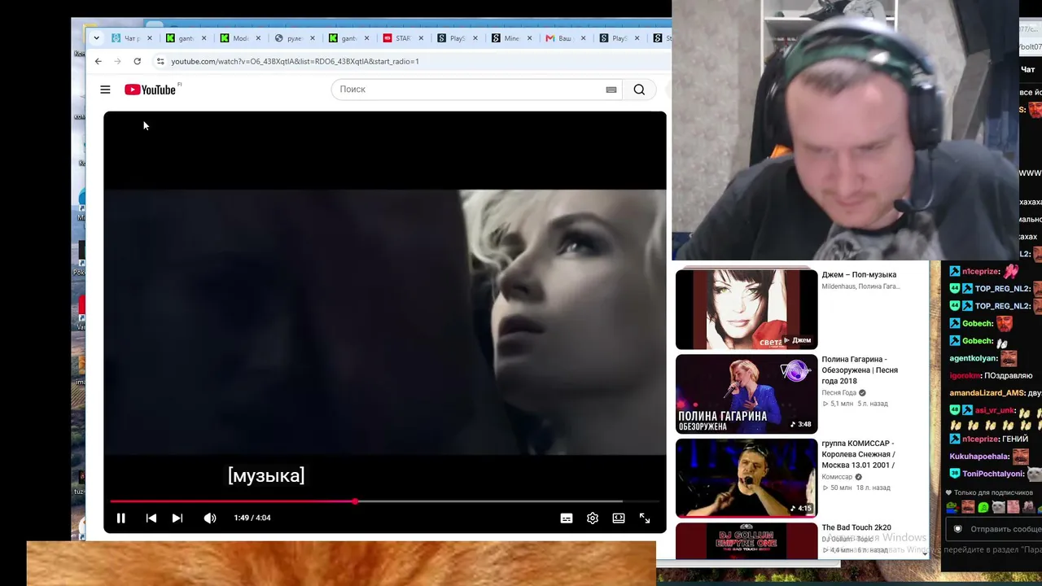Click the progress bar scrubber handle
Viewport: 1042px width, 586px height.
click(x=355, y=501)
